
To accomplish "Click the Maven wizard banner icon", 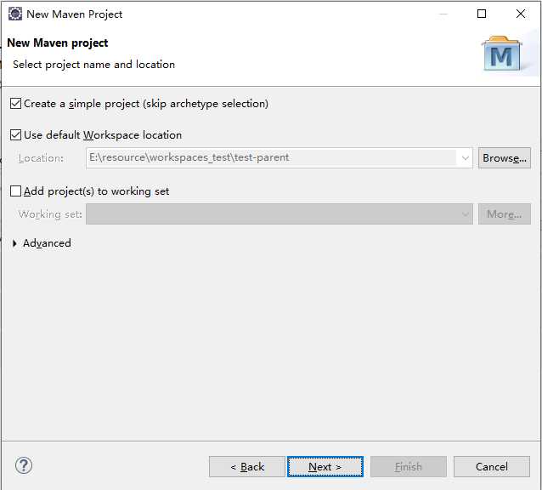I will click(x=504, y=54).
